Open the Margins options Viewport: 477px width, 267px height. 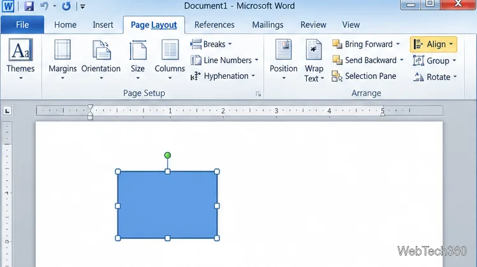pos(62,59)
